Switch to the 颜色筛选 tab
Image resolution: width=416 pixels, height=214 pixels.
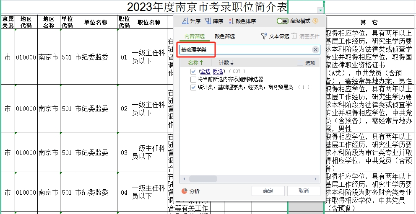tap(225, 36)
